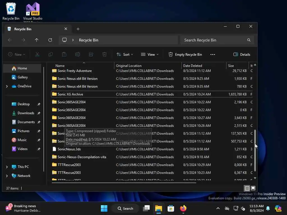Open the Breaking news widget

(23, 208)
